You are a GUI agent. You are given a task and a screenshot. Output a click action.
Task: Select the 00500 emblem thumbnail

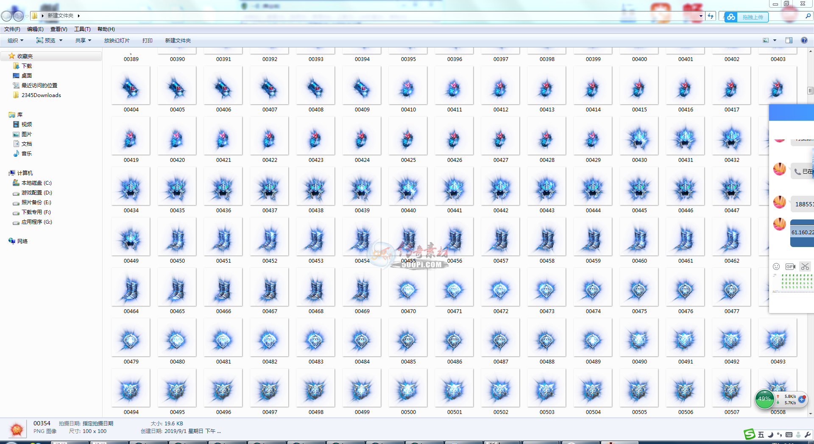(x=408, y=388)
